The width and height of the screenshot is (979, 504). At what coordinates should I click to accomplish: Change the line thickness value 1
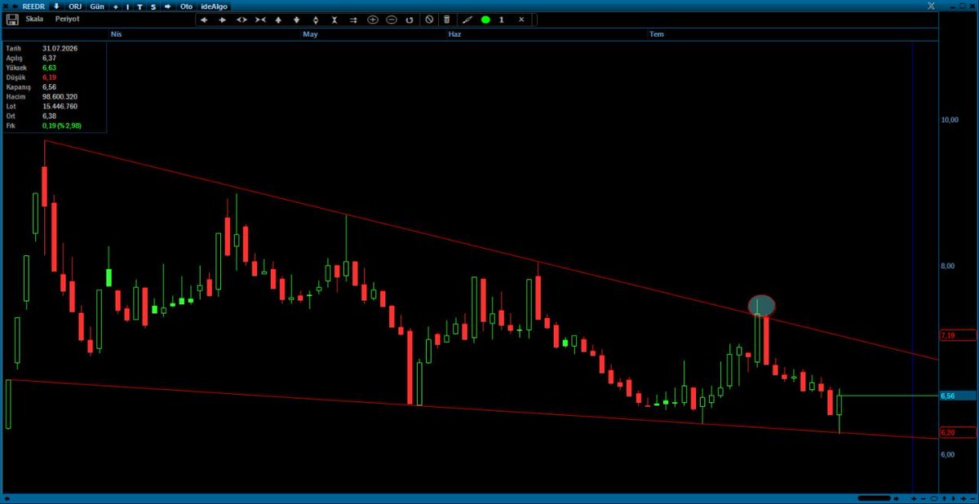[501, 19]
